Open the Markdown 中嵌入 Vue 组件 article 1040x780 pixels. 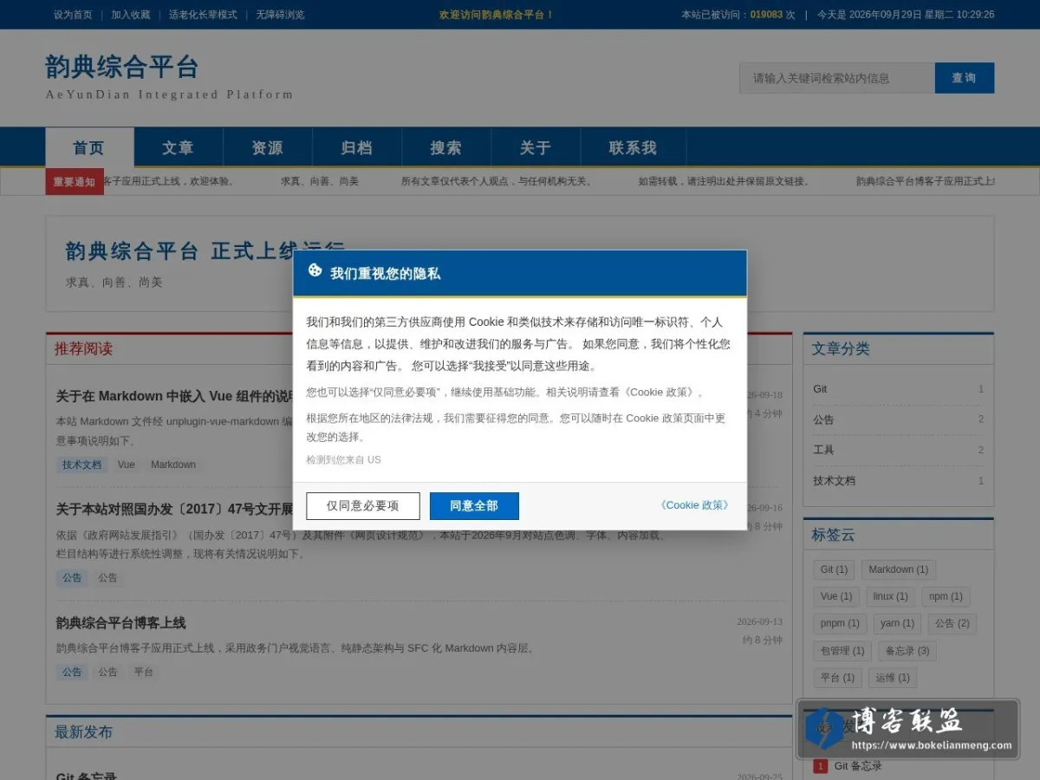click(176, 396)
